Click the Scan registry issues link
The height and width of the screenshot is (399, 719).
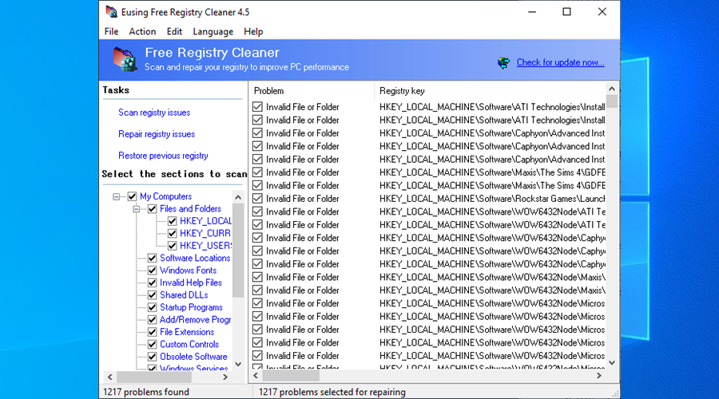(x=154, y=113)
